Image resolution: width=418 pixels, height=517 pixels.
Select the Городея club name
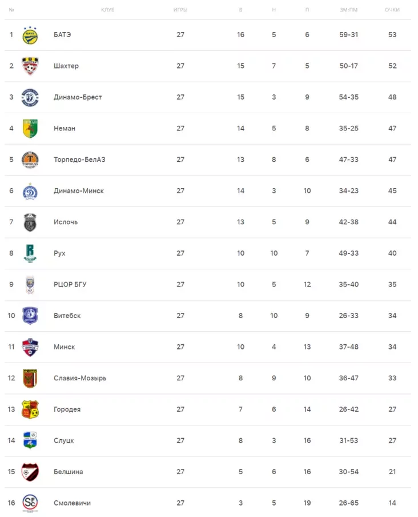click(67, 409)
